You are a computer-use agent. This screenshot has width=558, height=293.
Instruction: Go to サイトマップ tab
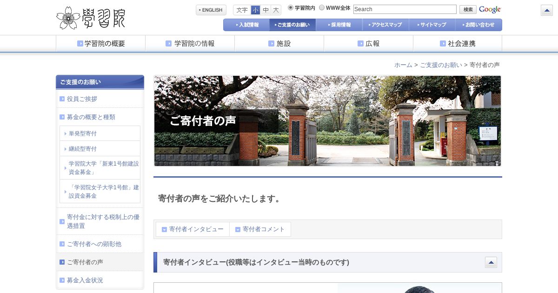point(432,25)
